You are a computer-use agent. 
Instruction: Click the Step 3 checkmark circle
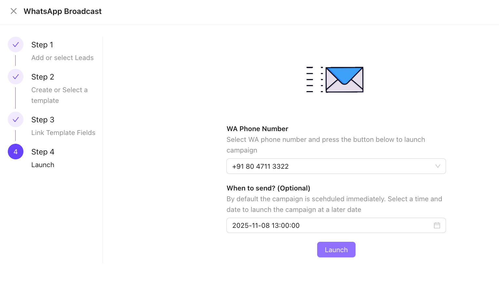tap(16, 120)
